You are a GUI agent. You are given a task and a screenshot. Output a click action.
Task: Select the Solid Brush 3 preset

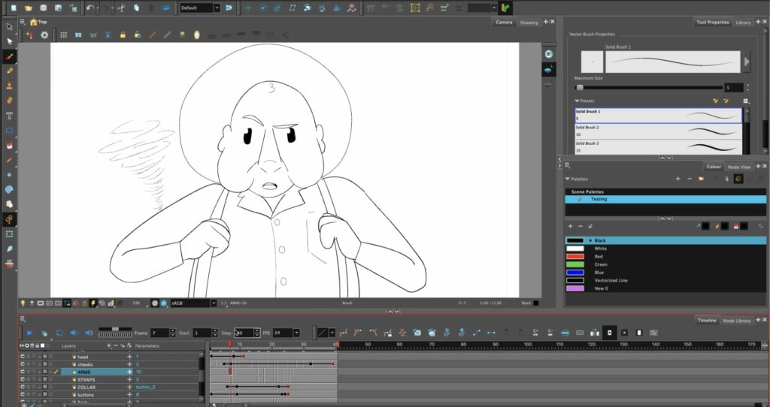[x=658, y=146]
